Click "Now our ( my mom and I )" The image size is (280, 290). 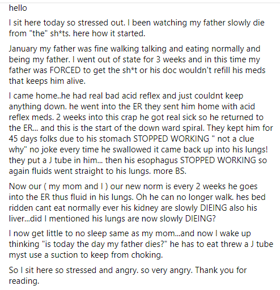[58, 186]
